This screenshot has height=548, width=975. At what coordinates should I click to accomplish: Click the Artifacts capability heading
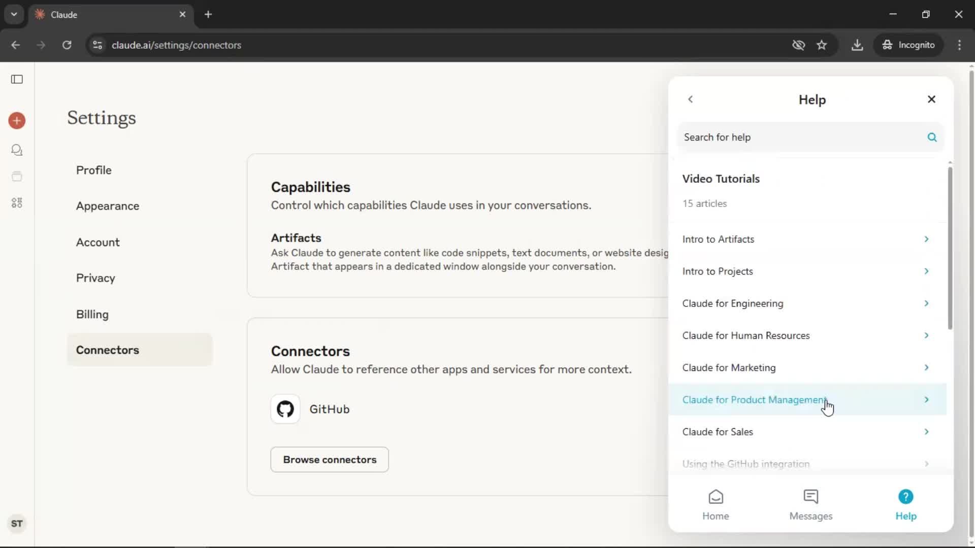point(296,238)
